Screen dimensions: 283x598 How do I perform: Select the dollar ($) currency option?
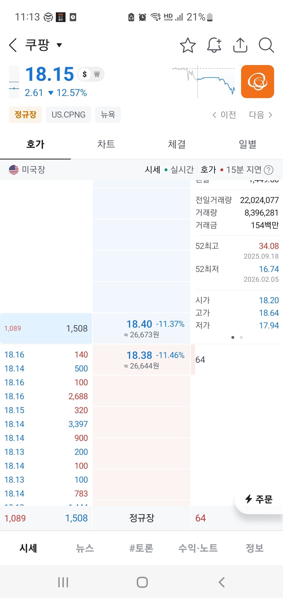85,74
